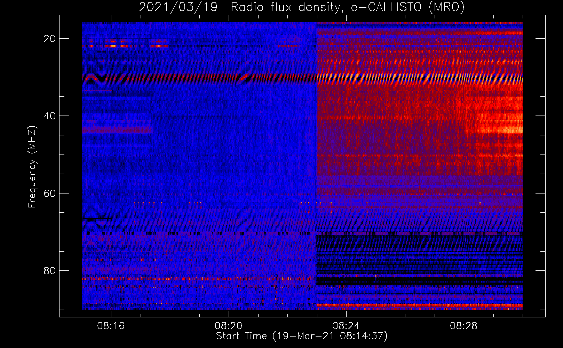Click the 'Frequency (MHZ)' axis label
This screenshot has width=563, height=348.
coord(32,167)
